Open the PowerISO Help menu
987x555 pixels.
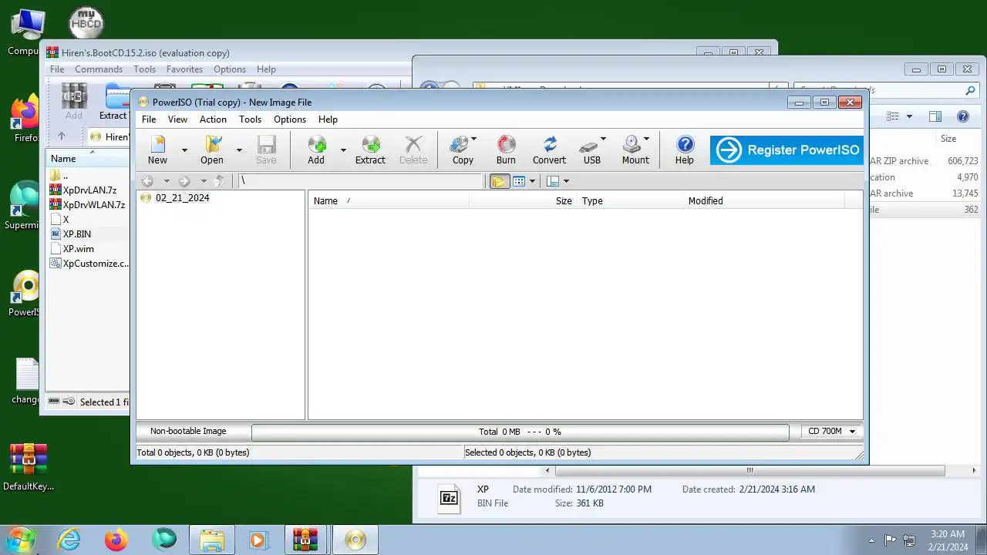pos(328,119)
